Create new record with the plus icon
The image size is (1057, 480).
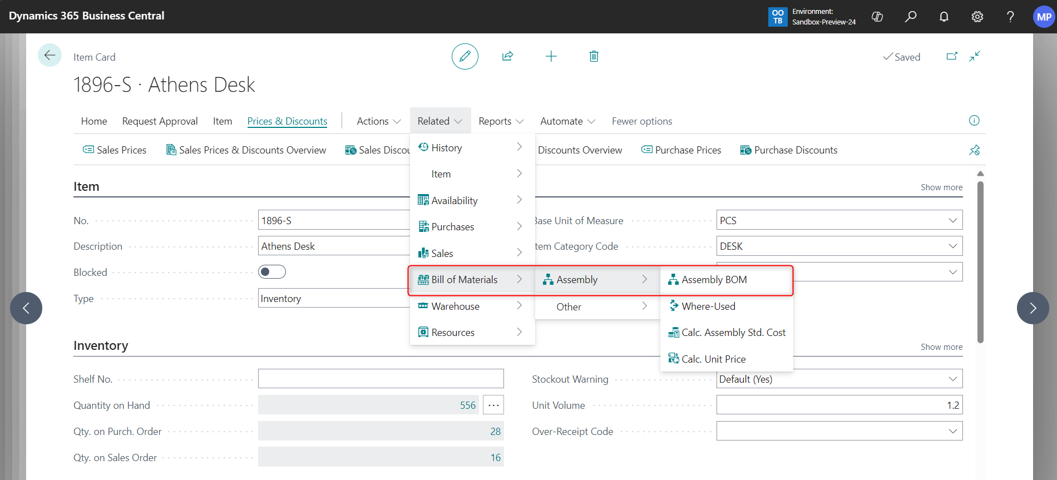click(551, 56)
